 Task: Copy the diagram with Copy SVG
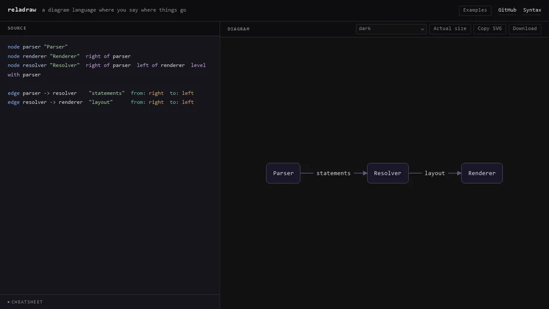(490, 29)
